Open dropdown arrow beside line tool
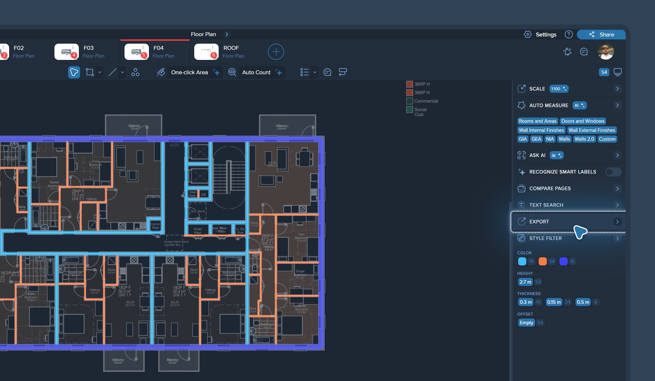Screen dimensions: 655x381 point(123,72)
